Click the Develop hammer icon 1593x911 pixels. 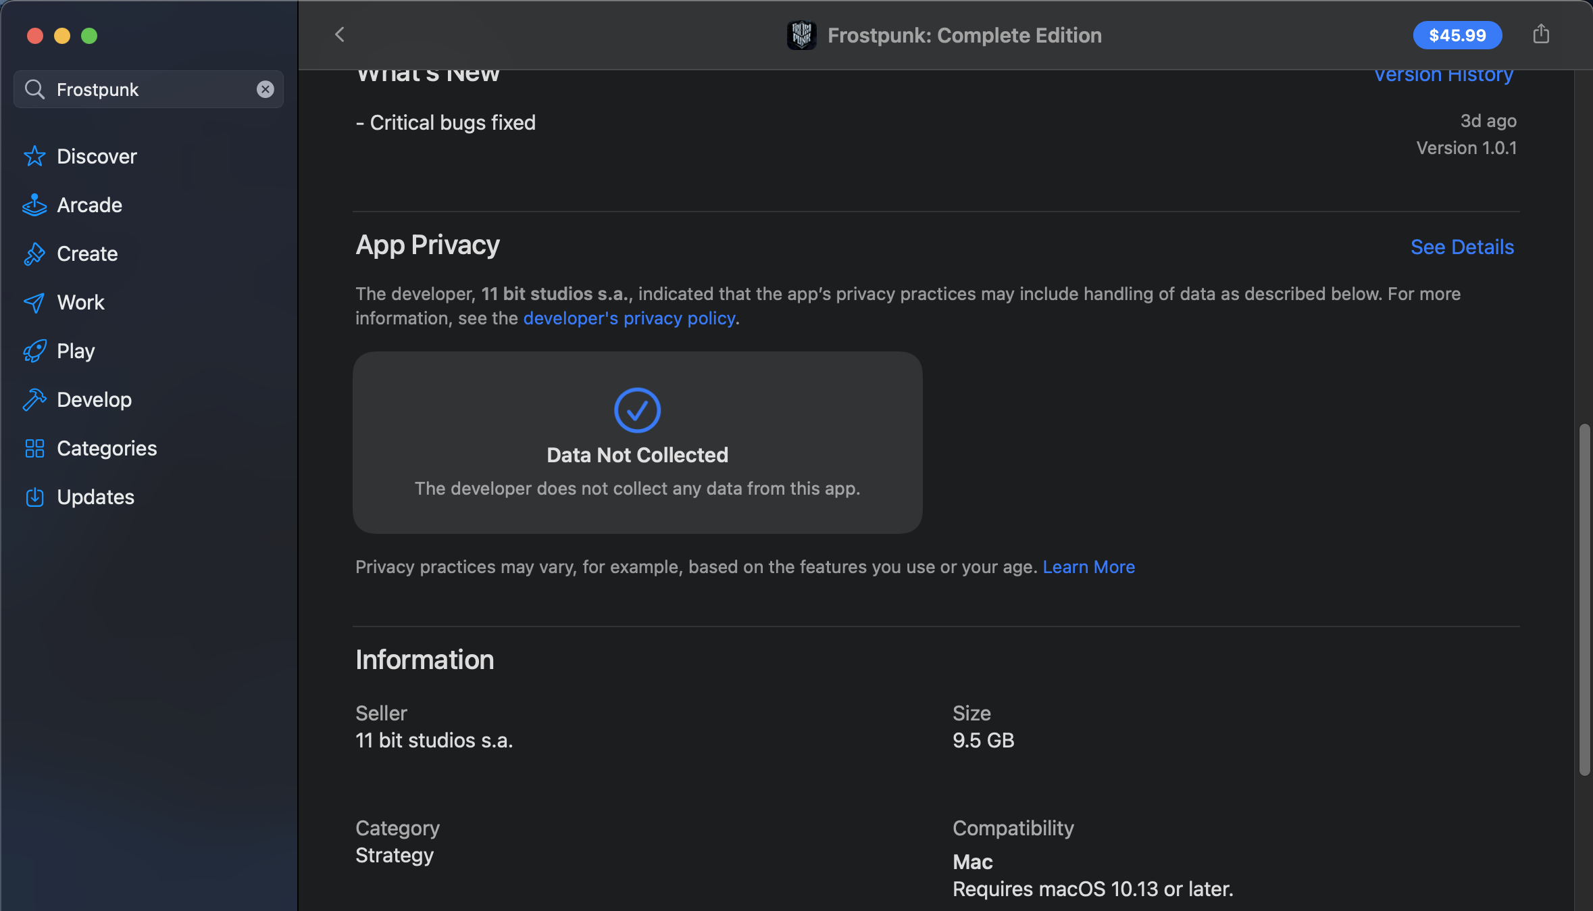coord(34,399)
